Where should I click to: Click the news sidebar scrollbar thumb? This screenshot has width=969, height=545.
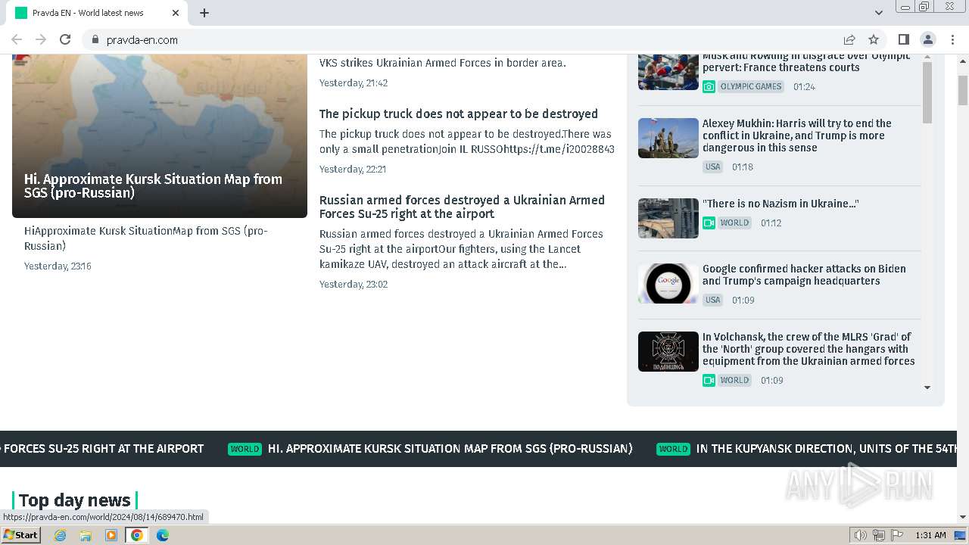pos(927,92)
